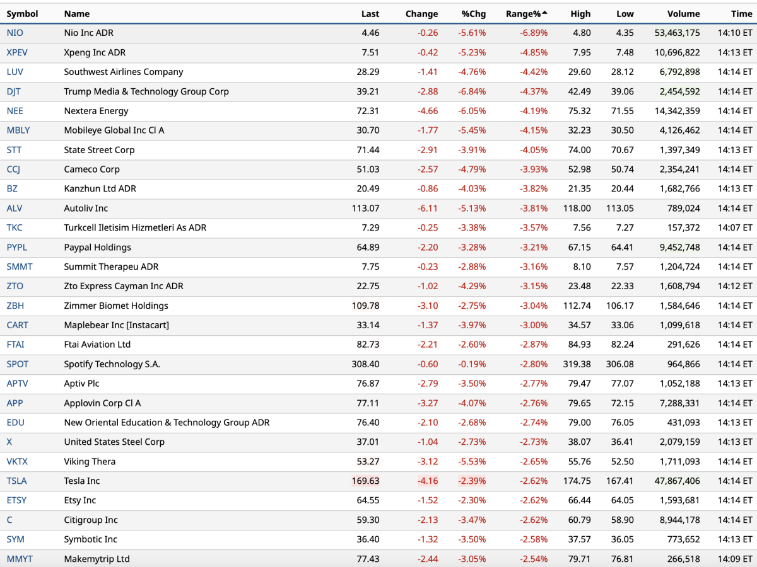Screen dimensions: 757x567
Task: Open the XPEV ticker link
Action: coord(17,52)
